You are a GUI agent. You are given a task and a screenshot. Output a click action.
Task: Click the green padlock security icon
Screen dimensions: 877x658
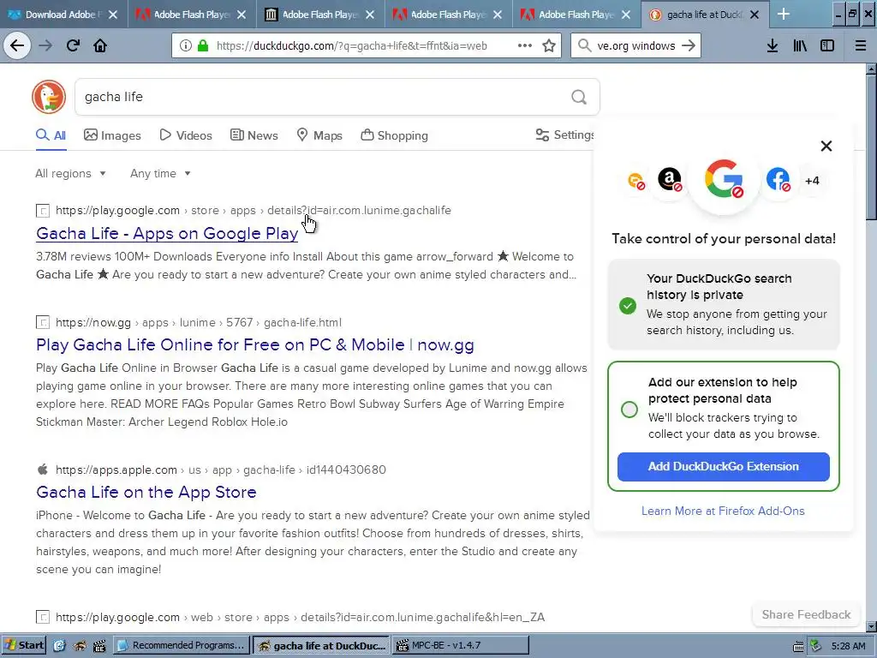pyautogui.click(x=202, y=45)
